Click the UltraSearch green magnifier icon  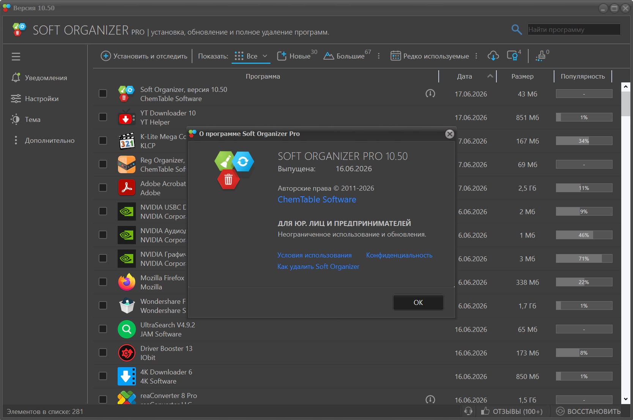pos(126,329)
